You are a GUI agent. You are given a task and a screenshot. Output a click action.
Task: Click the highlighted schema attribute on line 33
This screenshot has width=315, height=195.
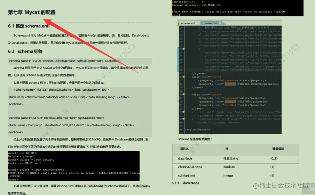230,84
